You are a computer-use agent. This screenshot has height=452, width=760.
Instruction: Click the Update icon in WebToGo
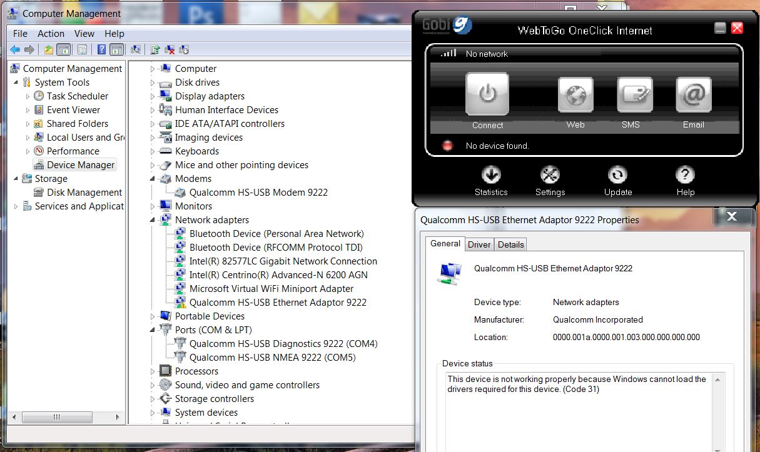tap(617, 175)
